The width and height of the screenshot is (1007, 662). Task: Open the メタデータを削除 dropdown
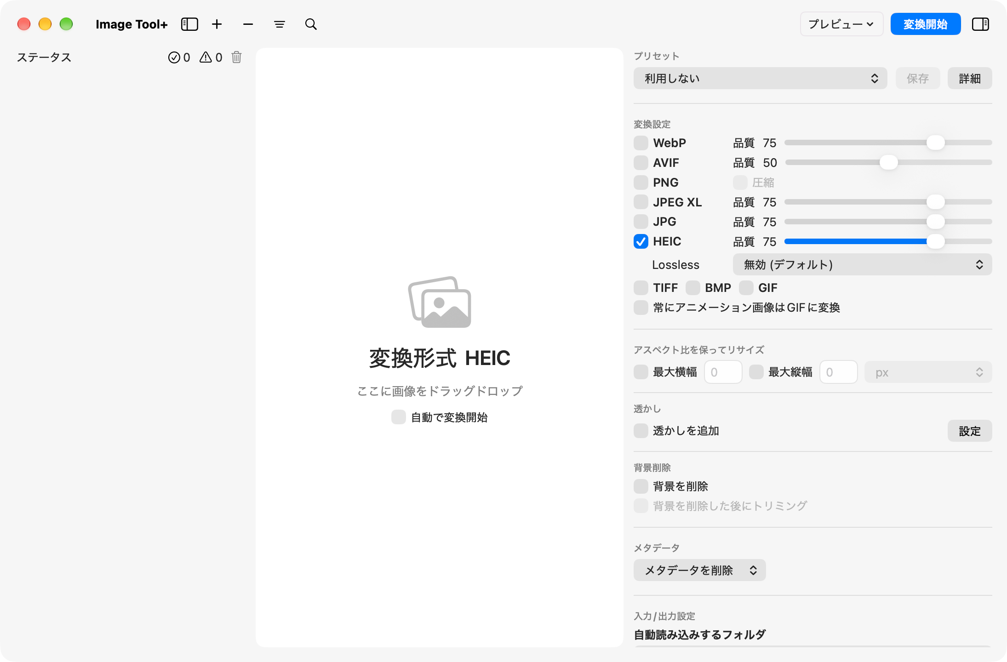coord(699,571)
